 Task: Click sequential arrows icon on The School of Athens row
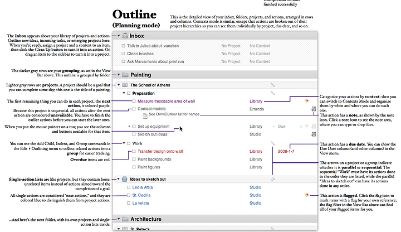click(x=273, y=85)
